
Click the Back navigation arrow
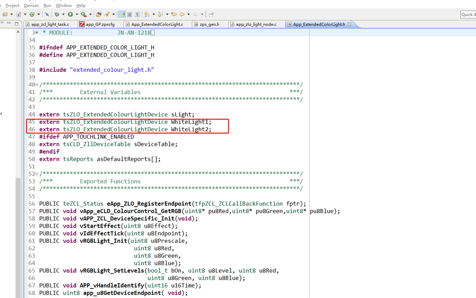pos(182,14)
